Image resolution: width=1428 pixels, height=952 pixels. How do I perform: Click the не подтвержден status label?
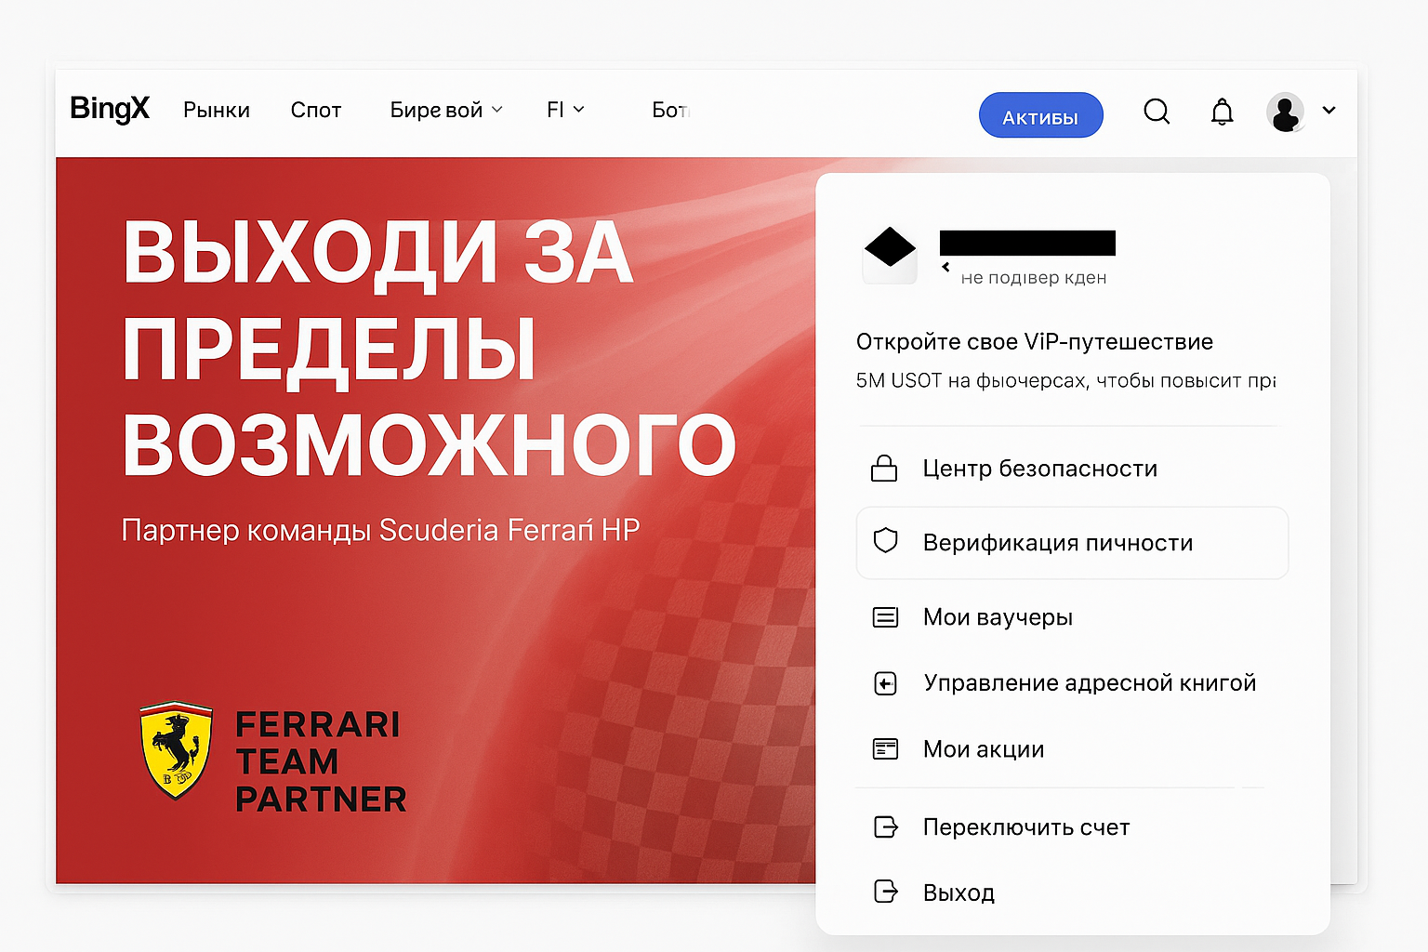(1034, 277)
